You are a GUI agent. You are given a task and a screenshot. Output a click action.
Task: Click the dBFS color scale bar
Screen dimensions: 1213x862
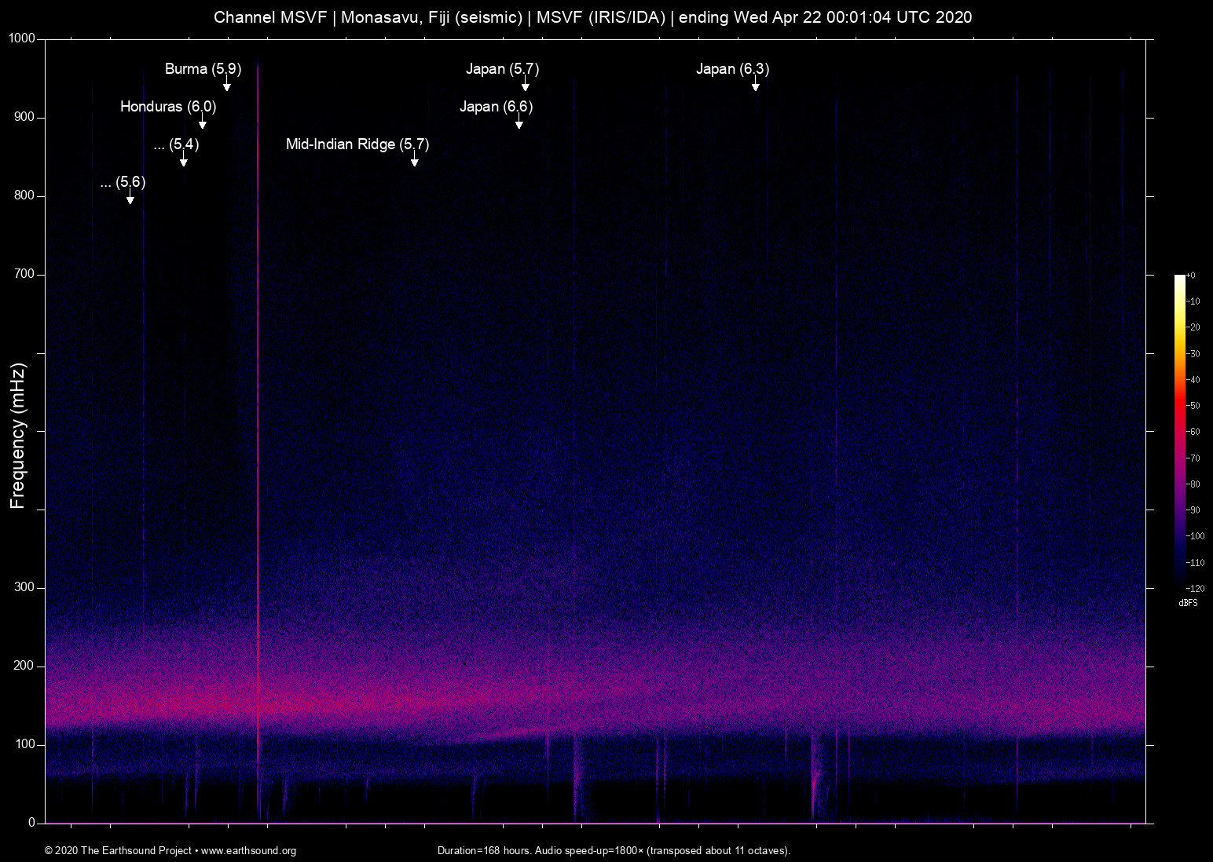1179,430
